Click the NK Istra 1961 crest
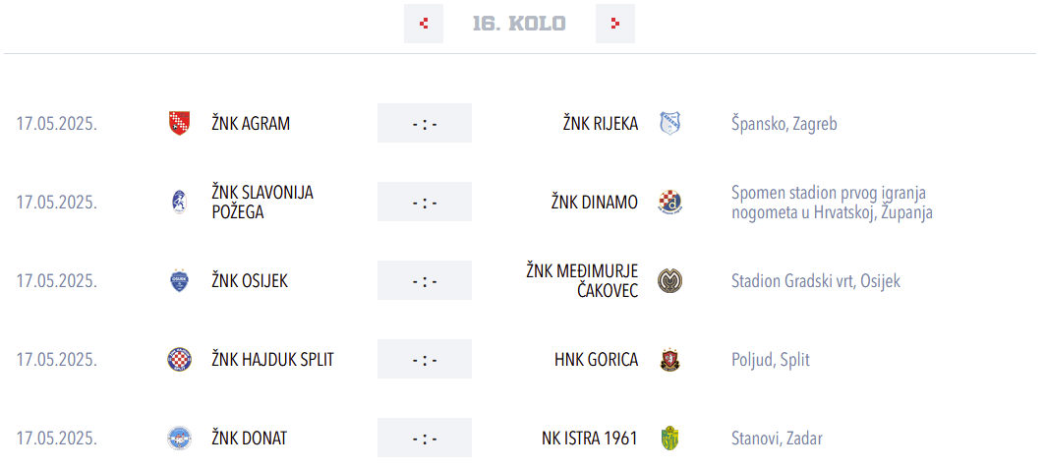The height and width of the screenshot is (469, 1045). click(x=669, y=439)
